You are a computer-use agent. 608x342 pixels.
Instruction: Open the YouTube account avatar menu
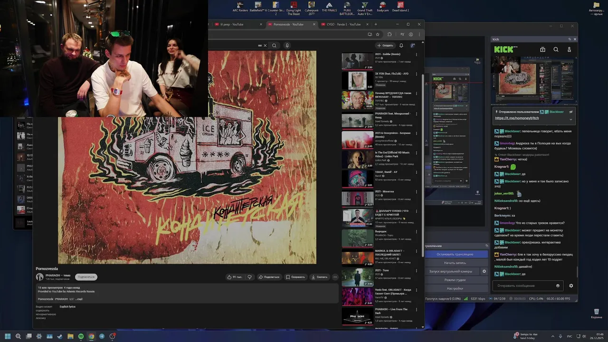click(x=413, y=46)
